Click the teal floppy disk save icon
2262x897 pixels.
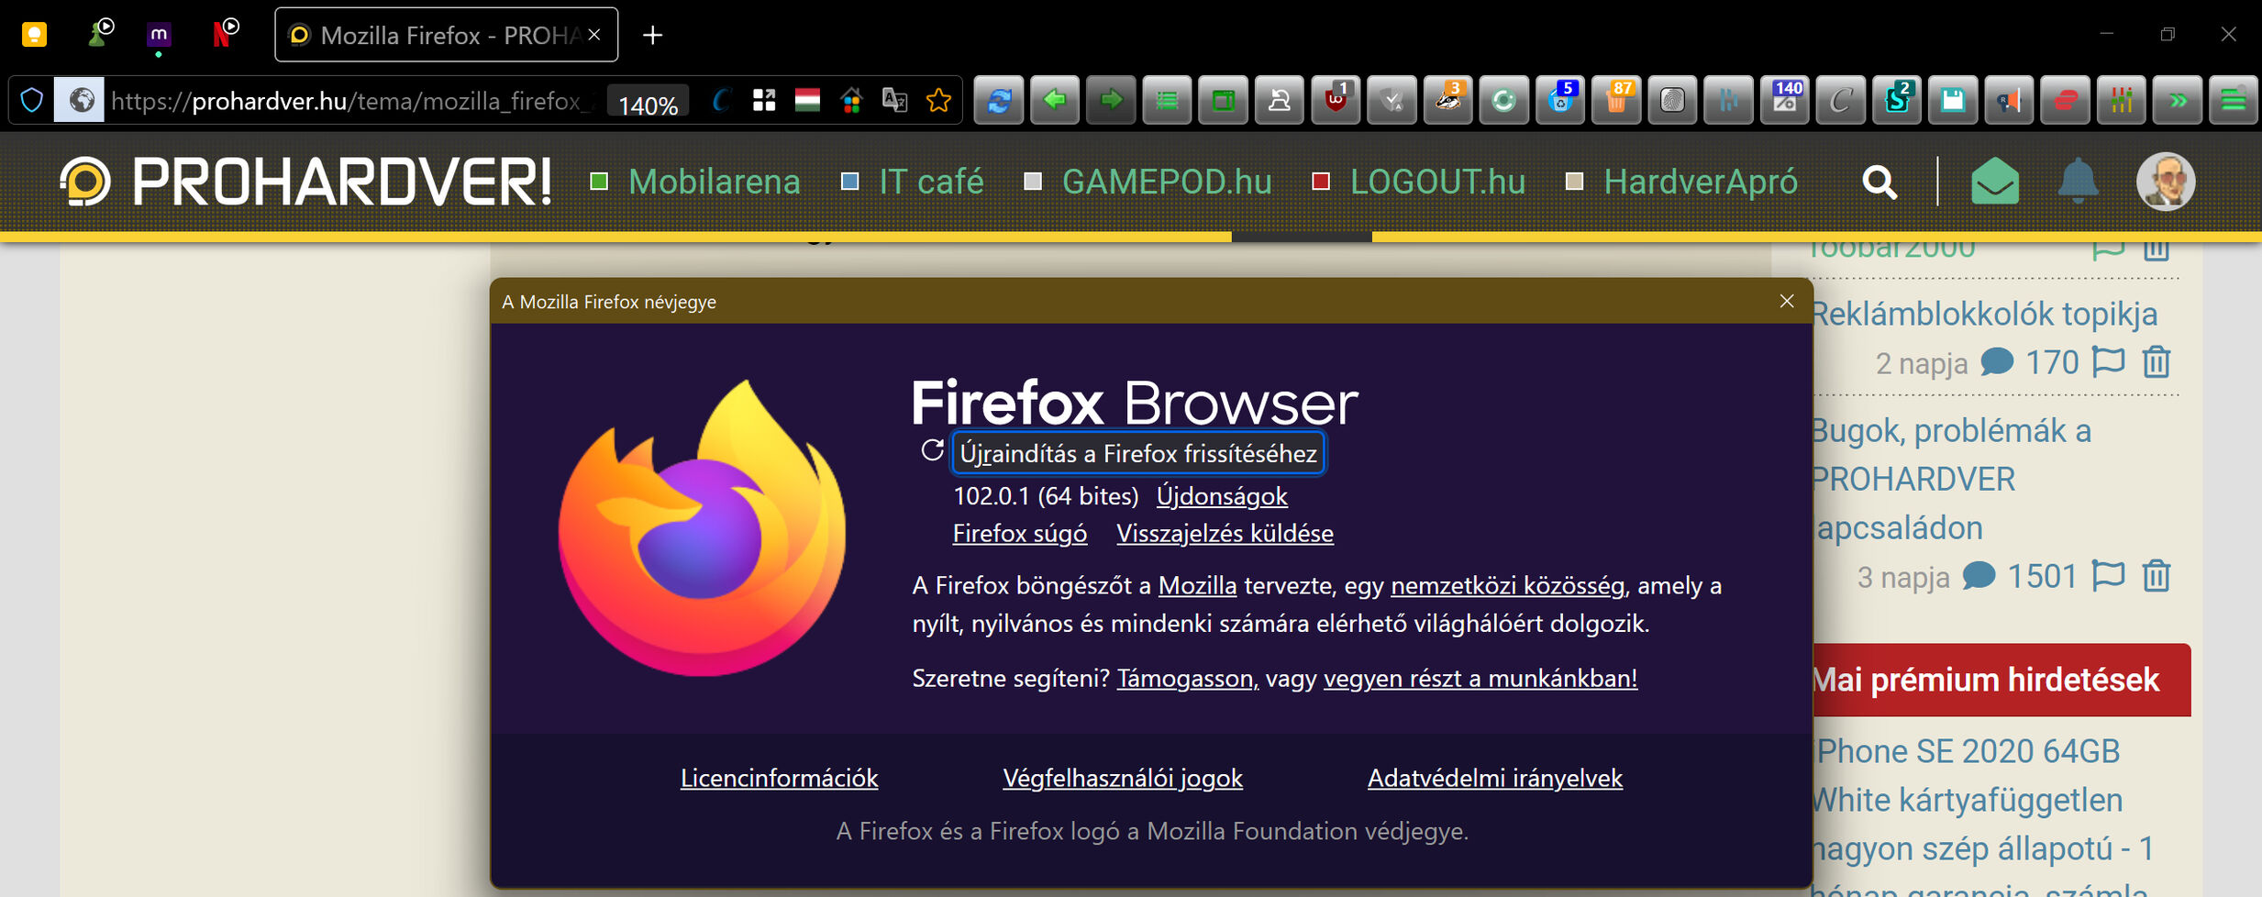(1953, 100)
